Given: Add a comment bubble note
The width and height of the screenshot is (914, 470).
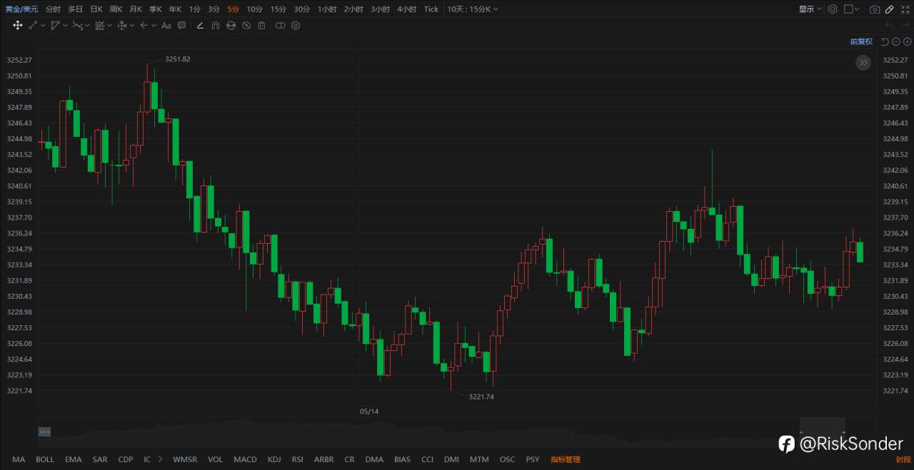Looking at the screenshot, I should pyautogui.click(x=182, y=26).
